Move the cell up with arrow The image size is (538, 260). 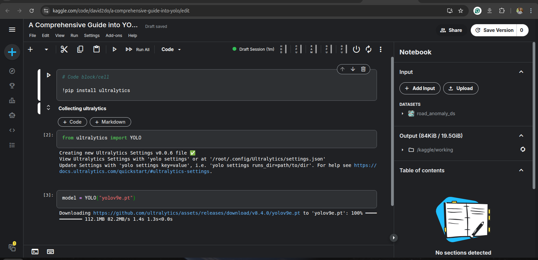342,69
